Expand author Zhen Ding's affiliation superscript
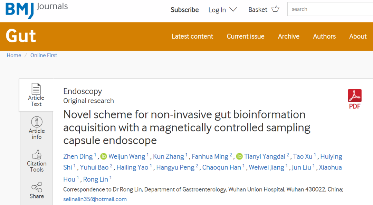373x205 pixels. (94, 154)
